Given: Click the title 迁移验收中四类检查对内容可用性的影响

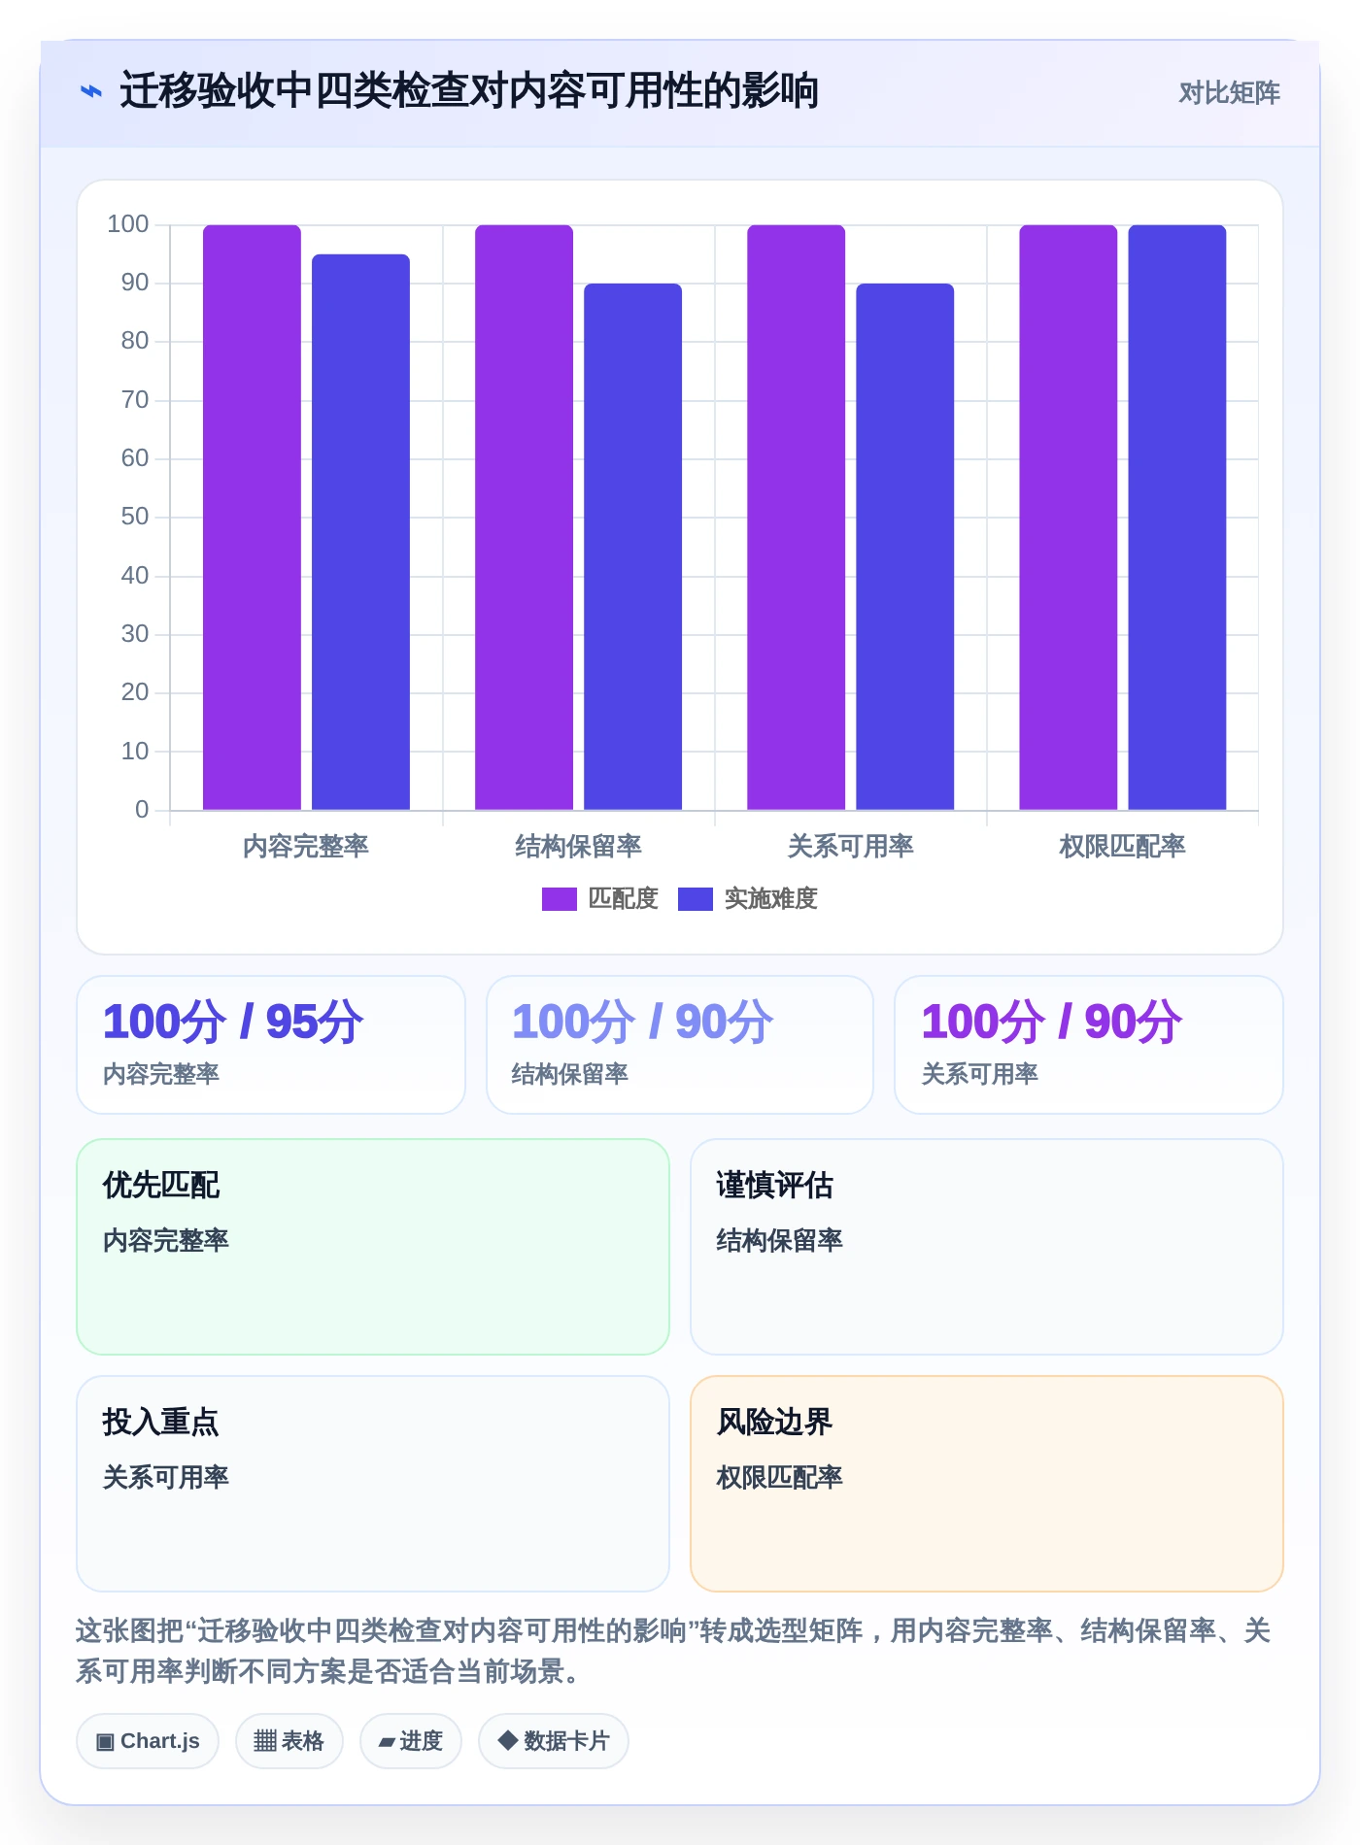Looking at the screenshot, I should tap(469, 91).
